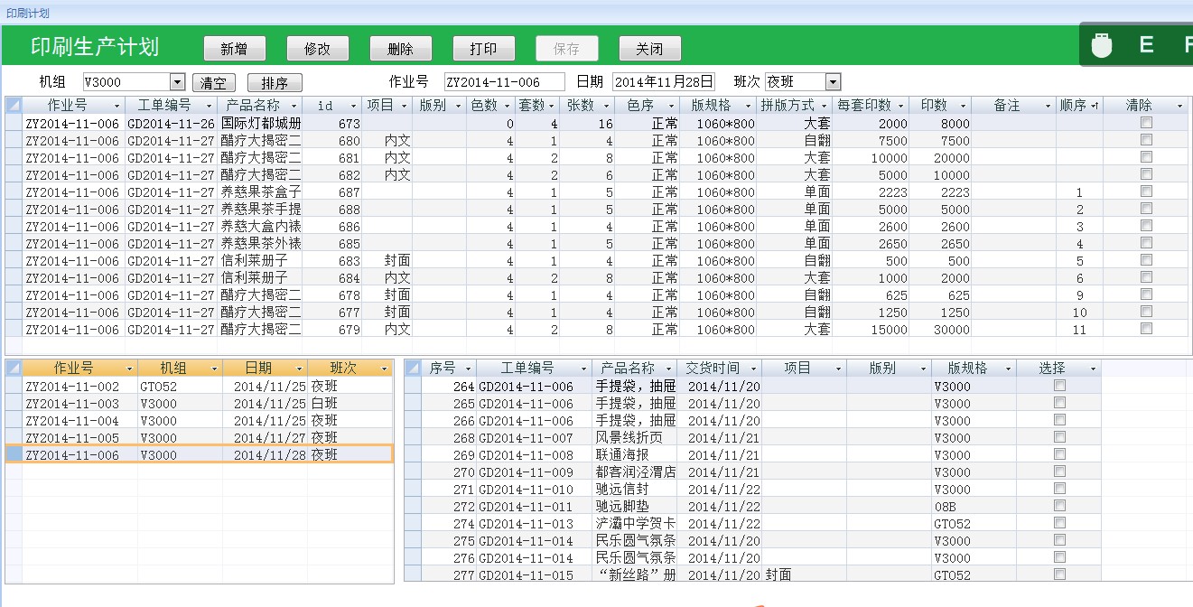Open 产品名称 column filter in top table
Screen dimensions: 1193x607
pos(294,106)
